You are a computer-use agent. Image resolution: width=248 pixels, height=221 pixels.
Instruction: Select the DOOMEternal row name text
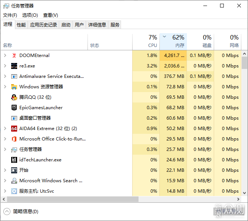tap(35, 56)
